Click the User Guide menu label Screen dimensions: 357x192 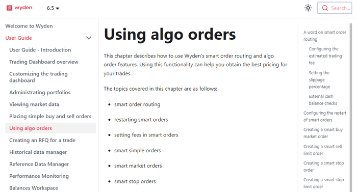click(19, 38)
